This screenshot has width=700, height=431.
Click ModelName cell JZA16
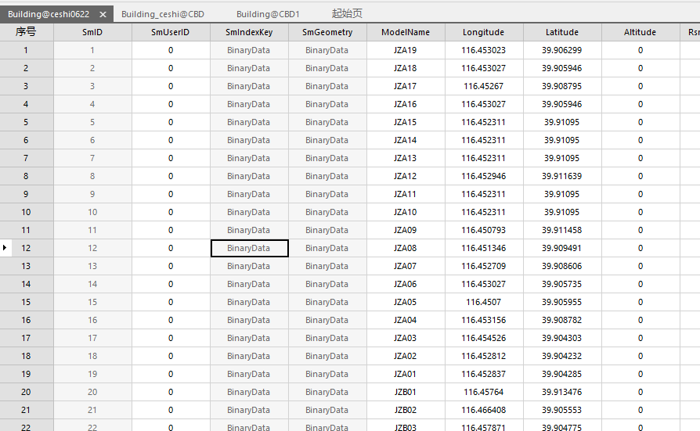click(x=406, y=104)
